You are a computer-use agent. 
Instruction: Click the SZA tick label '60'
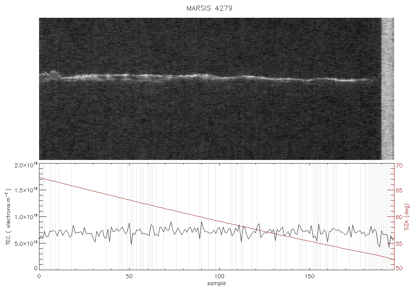[x=399, y=217]
